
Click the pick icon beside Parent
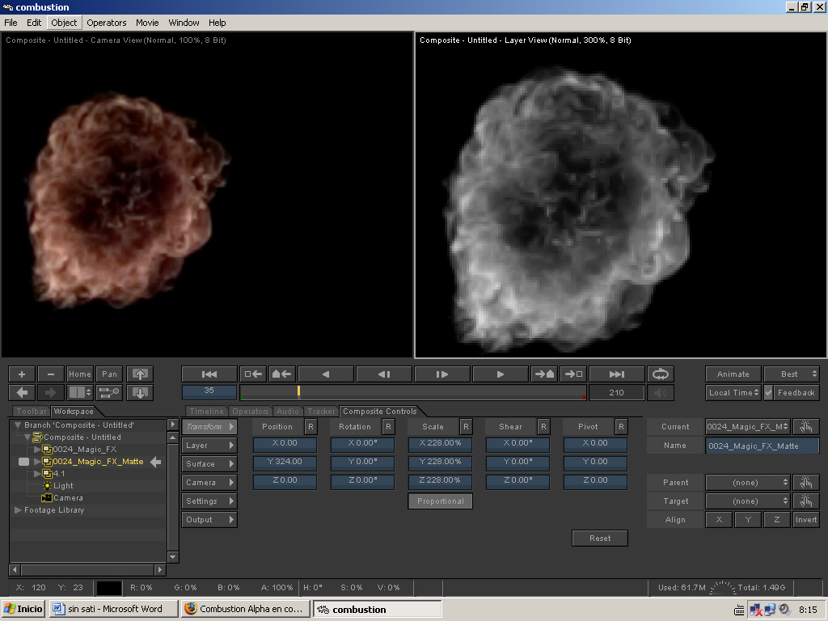805,483
